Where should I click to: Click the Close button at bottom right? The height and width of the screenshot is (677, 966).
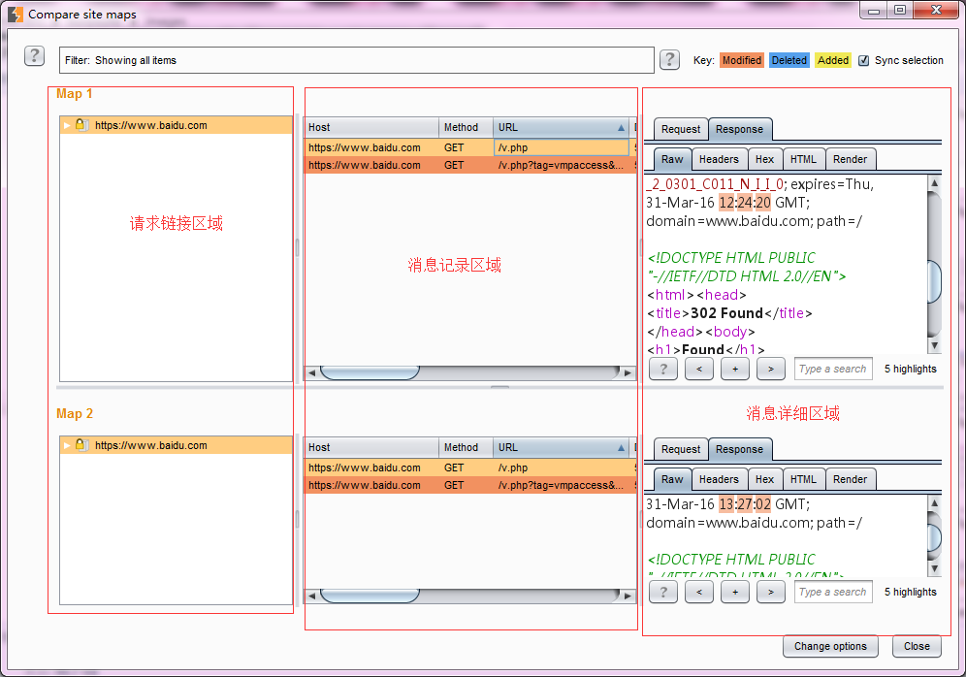pos(917,646)
